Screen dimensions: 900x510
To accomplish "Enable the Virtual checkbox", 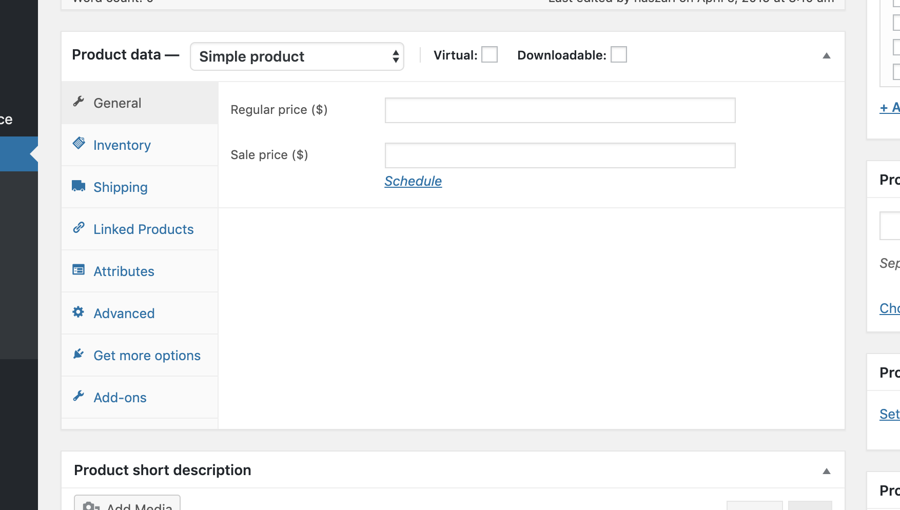I will click(x=489, y=55).
